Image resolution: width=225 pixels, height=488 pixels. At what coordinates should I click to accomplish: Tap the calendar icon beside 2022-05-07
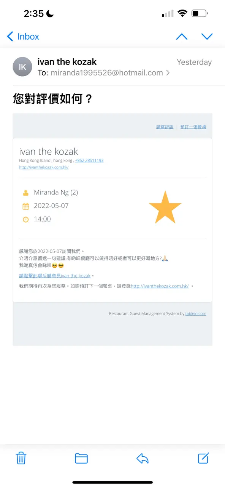[x=25, y=206]
